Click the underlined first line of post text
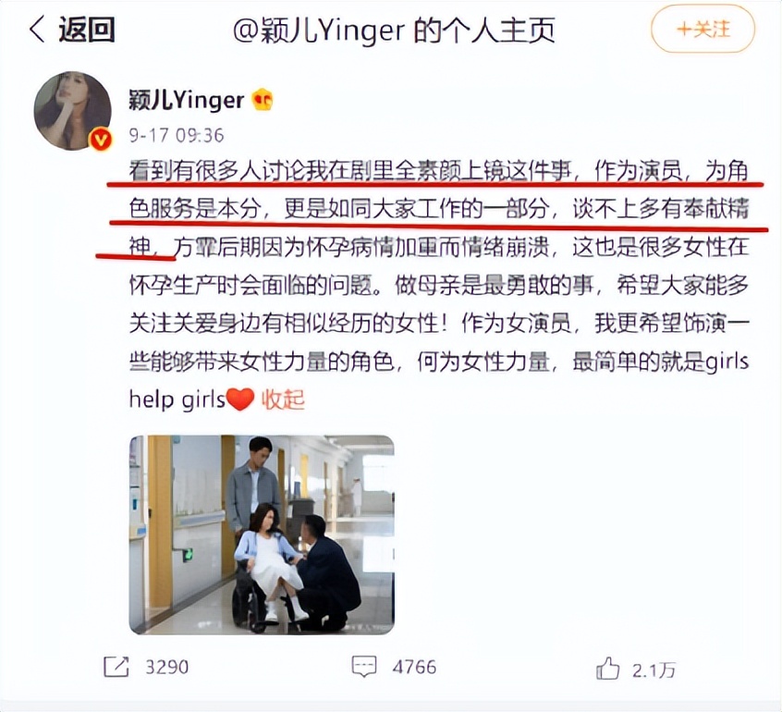 click(x=439, y=171)
